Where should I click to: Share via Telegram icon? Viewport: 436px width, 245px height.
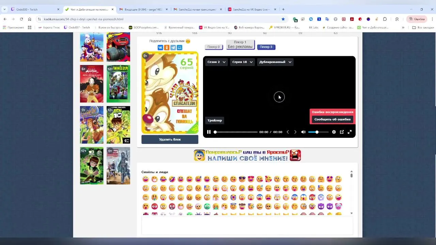coord(173,48)
